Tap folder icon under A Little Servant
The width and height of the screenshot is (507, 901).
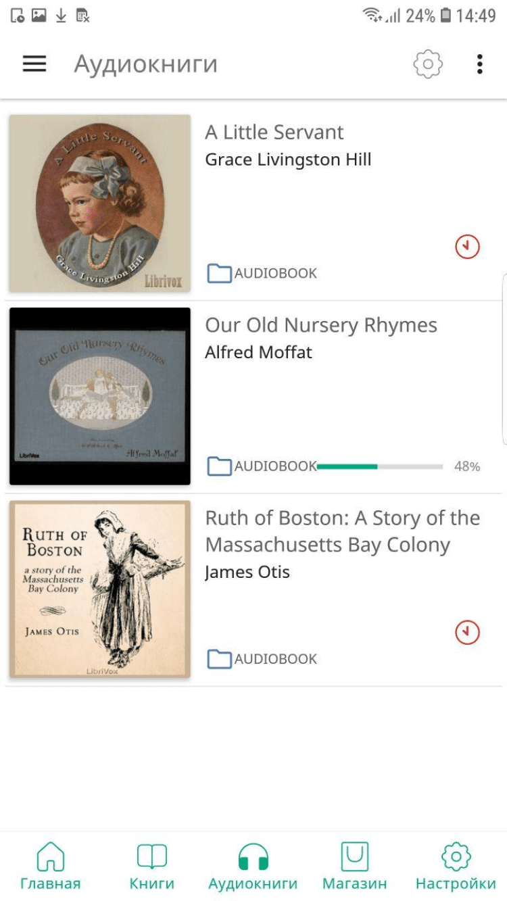(x=219, y=273)
